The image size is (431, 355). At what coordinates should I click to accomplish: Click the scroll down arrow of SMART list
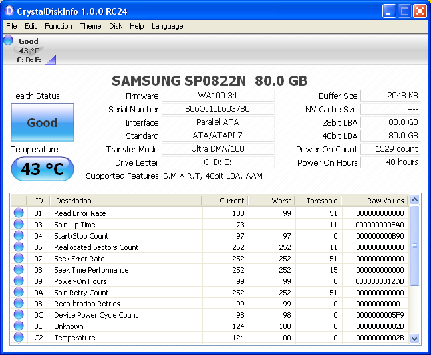coord(414,338)
